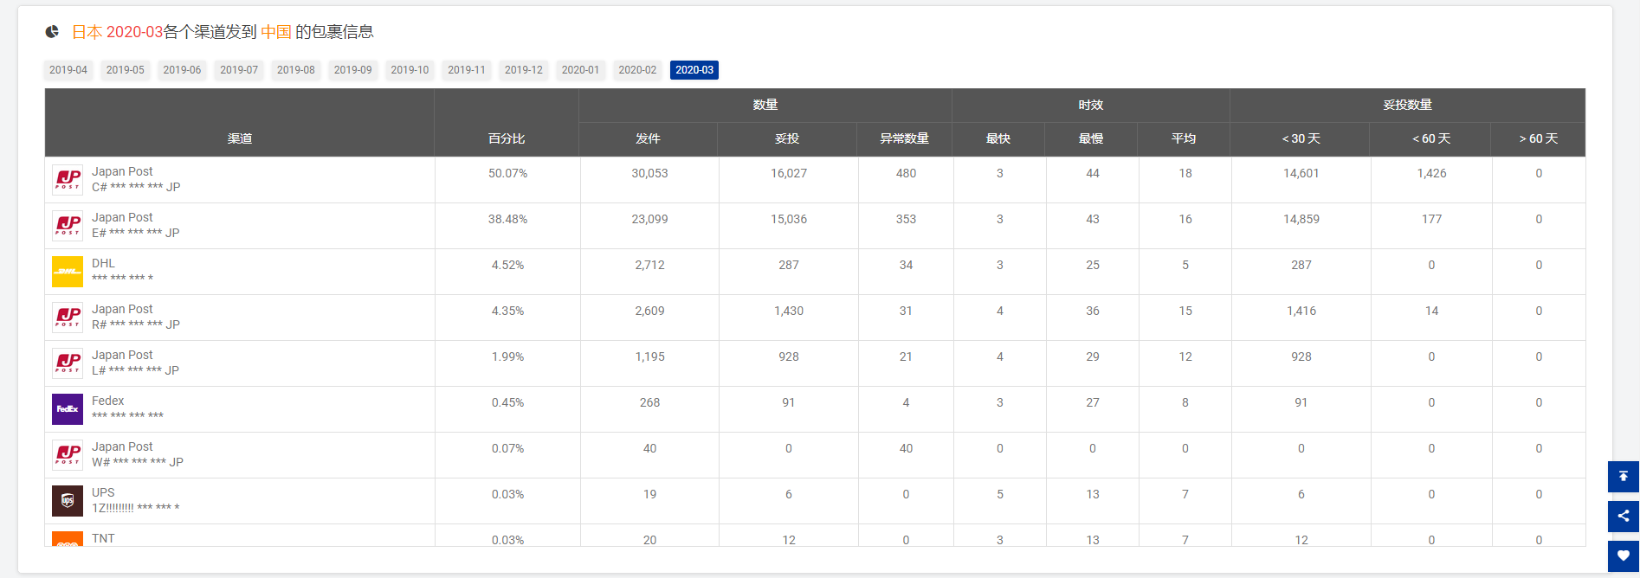Click the scroll-to-top arrow button
The image size is (1640, 578).
click(1623, 477)
